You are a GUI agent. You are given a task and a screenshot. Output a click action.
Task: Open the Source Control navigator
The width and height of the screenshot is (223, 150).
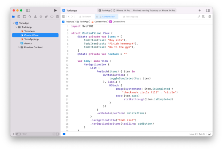(19, 17)
